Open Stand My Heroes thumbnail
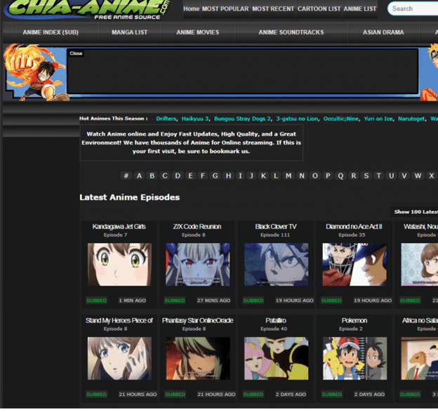The height and width of the screenshot is (412, 438). coord(119,359)
